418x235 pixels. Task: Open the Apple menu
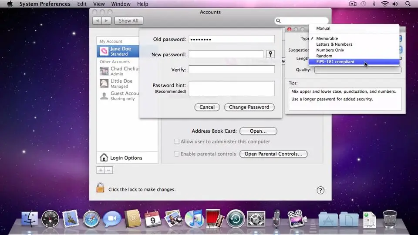[10, 4]
